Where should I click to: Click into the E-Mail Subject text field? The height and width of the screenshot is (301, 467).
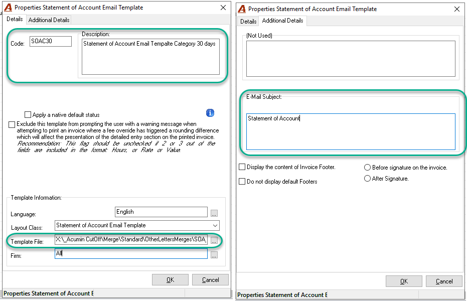click(x=351, y=131)
